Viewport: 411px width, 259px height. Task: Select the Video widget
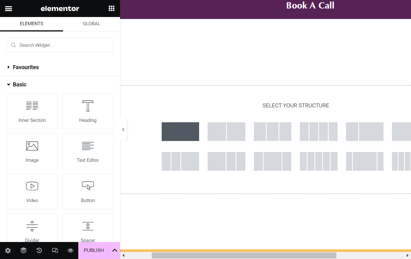(x=32, y=191)
